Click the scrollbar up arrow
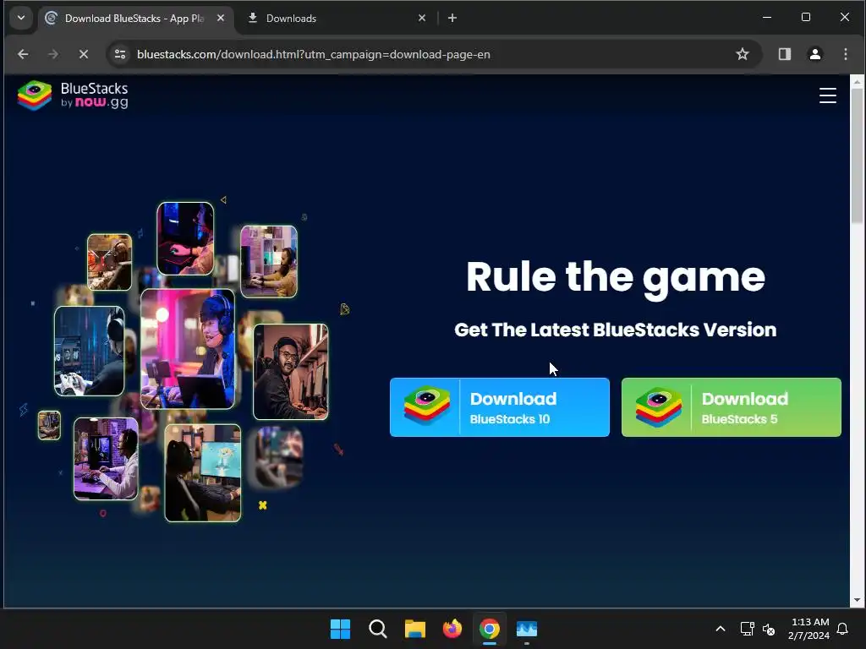 857,82
